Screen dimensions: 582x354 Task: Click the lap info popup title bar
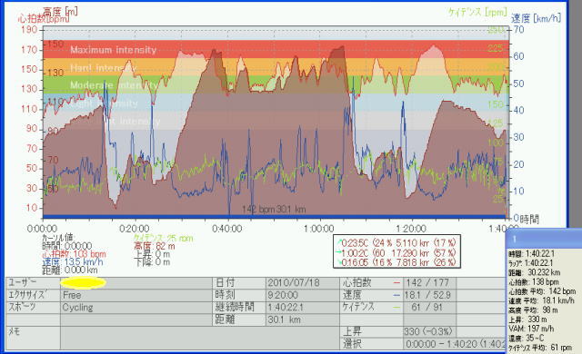(x=544, y=239)
